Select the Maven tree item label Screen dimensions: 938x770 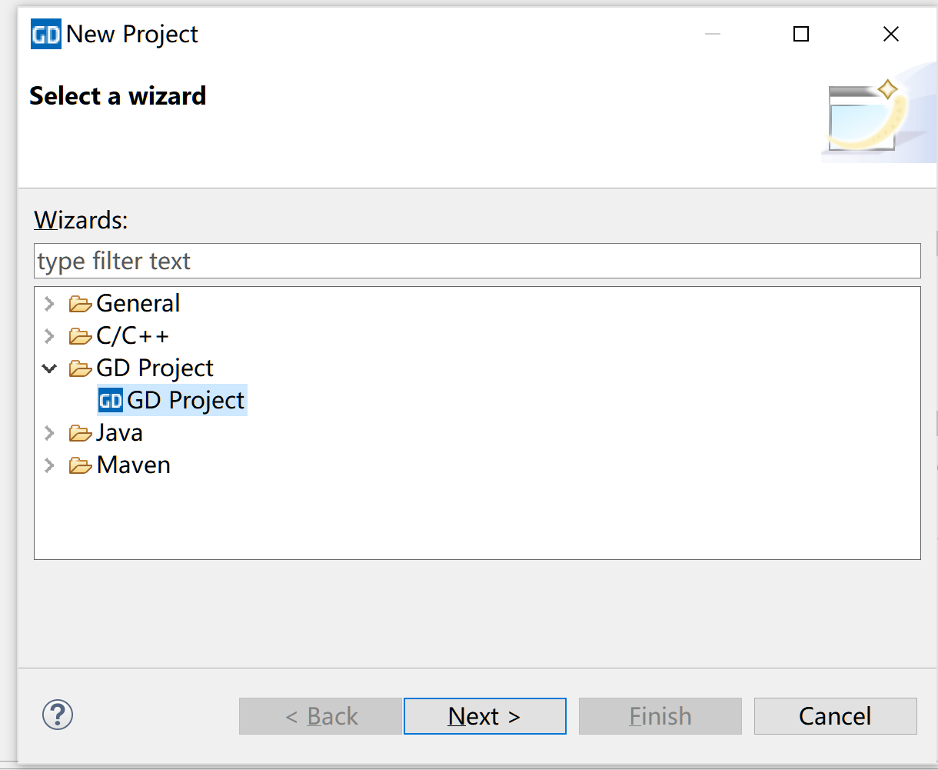point(134,465)
